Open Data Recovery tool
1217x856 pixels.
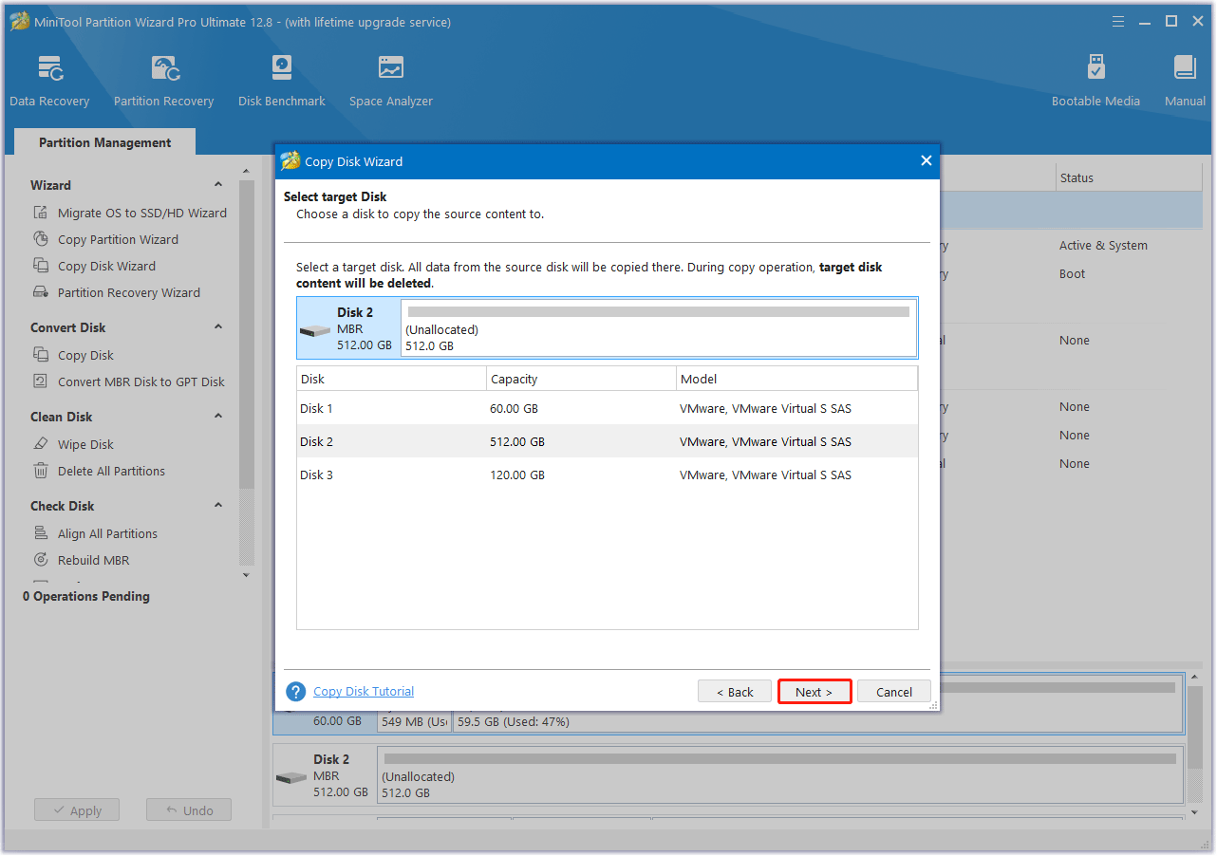pos(49,82)
